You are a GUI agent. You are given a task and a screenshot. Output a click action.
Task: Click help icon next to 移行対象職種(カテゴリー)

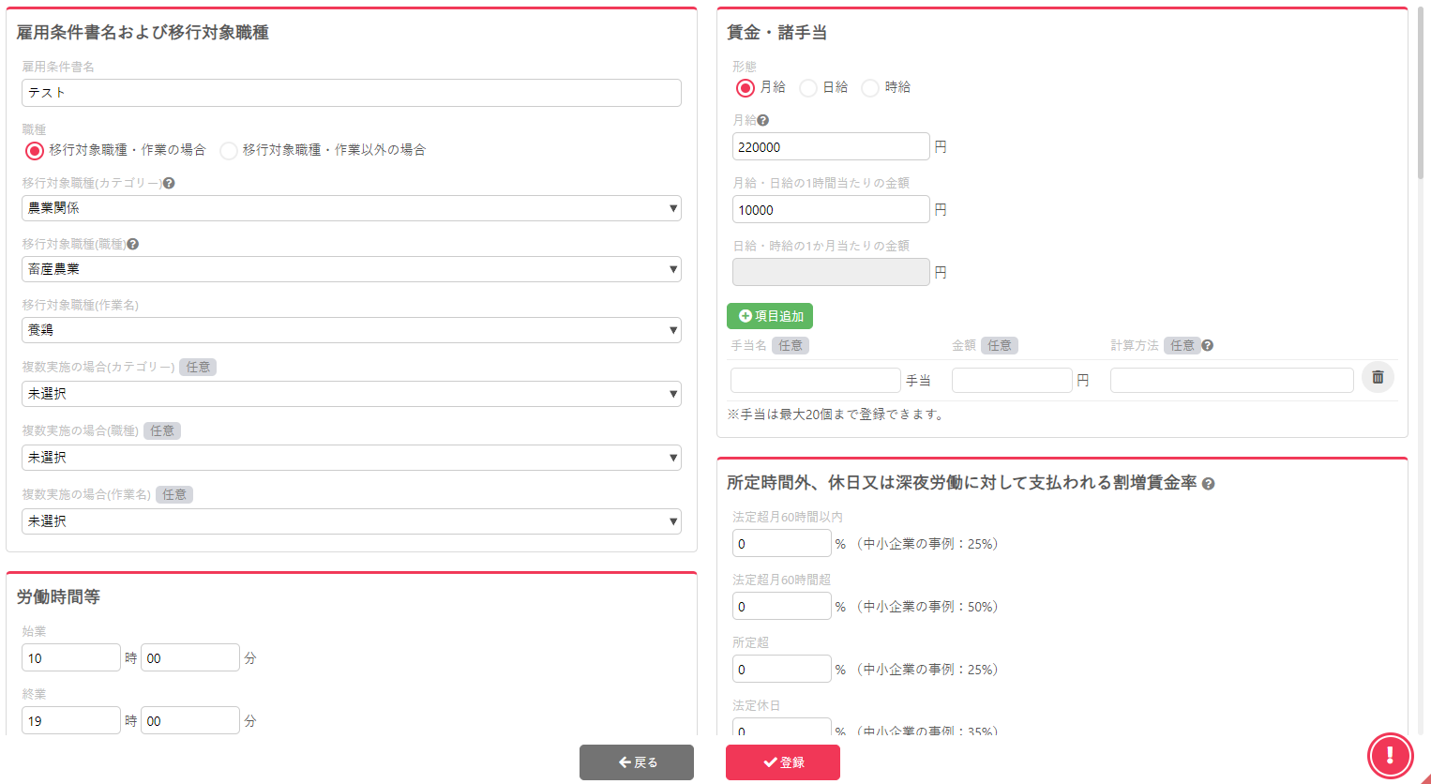point(169,184)
